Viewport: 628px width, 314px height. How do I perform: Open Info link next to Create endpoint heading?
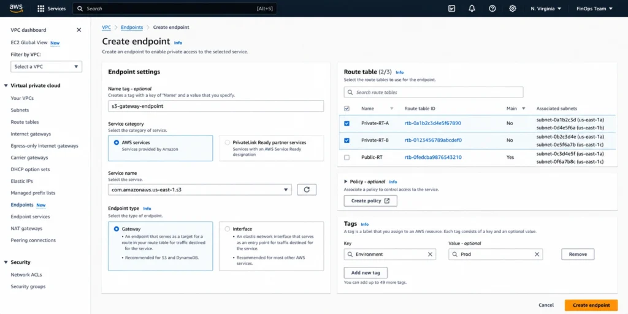pos(178,42)
